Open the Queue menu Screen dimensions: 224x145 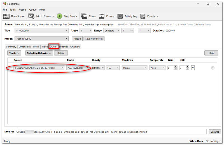tap(33, 10)
